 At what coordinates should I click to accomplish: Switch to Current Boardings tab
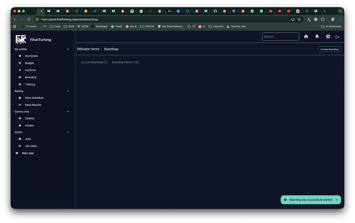pyautogui.click(x=94, y=62)
